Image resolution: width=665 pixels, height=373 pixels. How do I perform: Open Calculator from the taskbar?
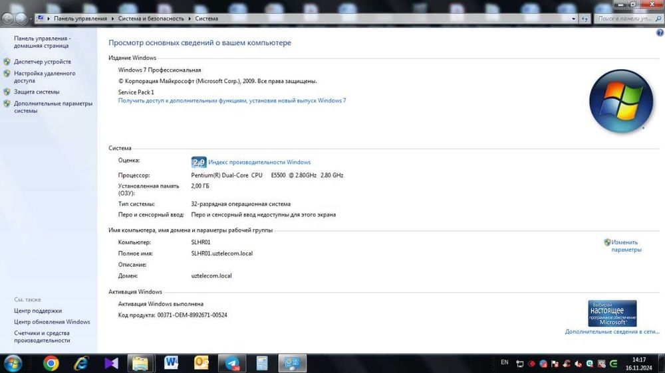262,363
